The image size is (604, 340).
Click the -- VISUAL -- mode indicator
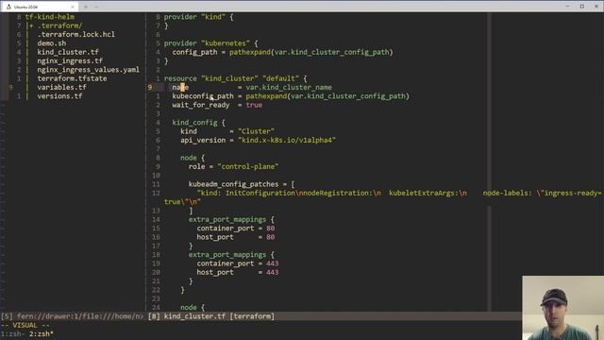click(25, 325)
